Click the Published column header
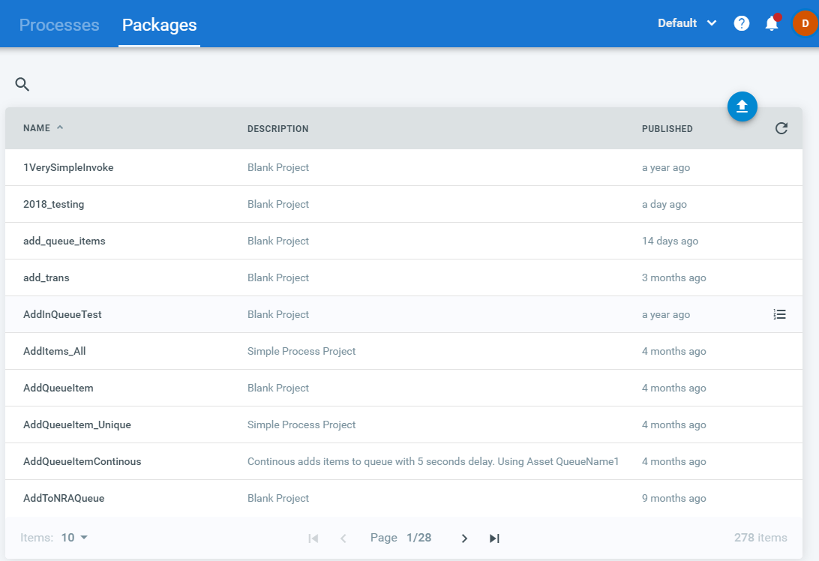The image size is (819, 561). tap(667, 129)
